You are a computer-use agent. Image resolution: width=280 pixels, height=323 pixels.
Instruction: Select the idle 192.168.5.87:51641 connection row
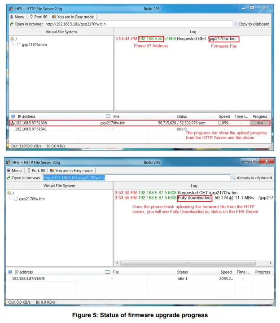(31, 129)
